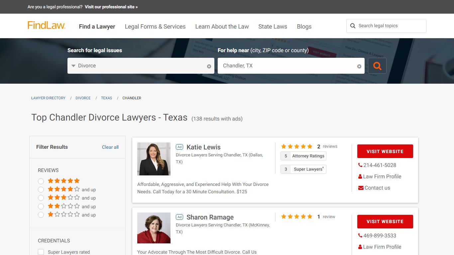Clear the Chandler, TX location field
Viewport: 454px width, 255px height.
click(359, 66)
